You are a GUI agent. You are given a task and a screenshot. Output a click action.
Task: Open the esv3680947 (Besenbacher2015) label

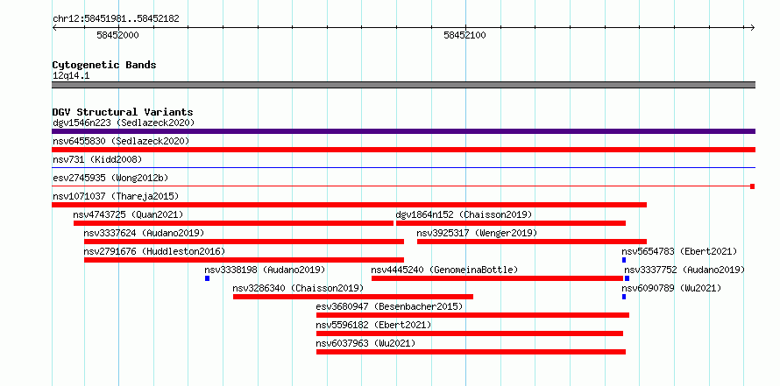coord(389,306)
